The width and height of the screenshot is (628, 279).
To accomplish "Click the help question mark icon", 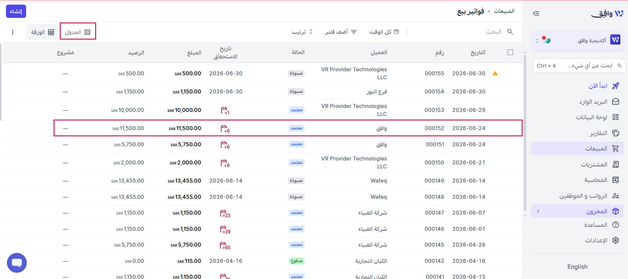I will click(x=615, y=225).
